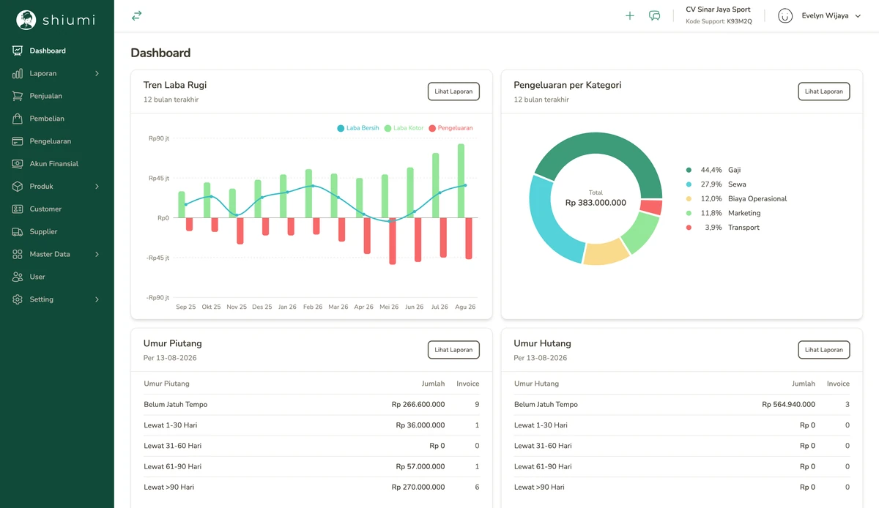Click the Biaya Operasional yellow legend dot
Viewport: 879px width, 508px height.
(x=689, y=198)
